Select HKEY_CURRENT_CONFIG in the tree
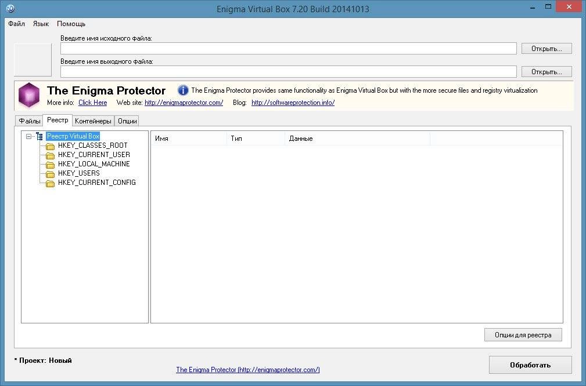This screenshot has height=386, width=586. (97, 183)
